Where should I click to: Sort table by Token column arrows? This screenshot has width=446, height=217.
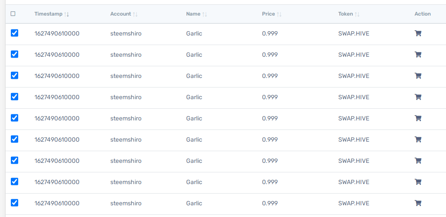coord(357,14)
